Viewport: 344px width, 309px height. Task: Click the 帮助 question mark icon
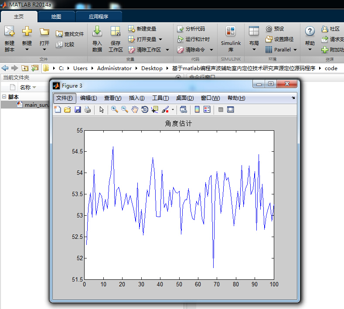[x=310, y=31]
